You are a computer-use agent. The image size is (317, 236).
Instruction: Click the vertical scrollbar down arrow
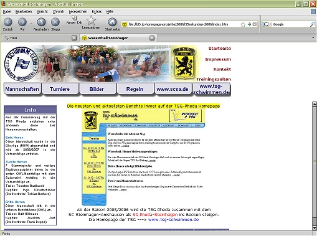pyautogui.click(x=315, y=228)
